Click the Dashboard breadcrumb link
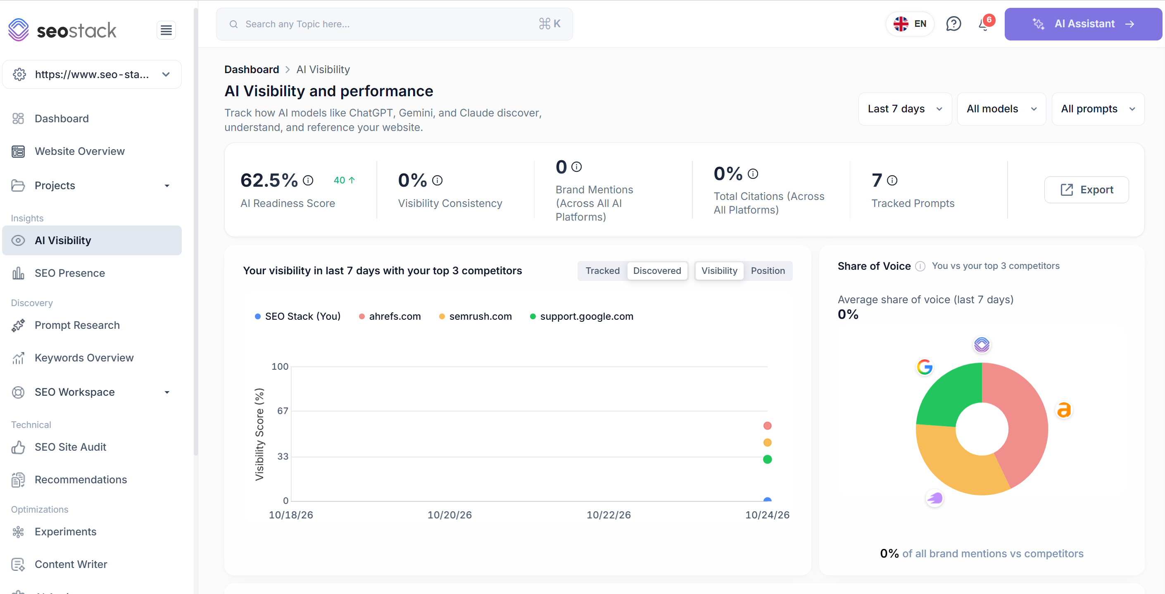 (252, 70)
